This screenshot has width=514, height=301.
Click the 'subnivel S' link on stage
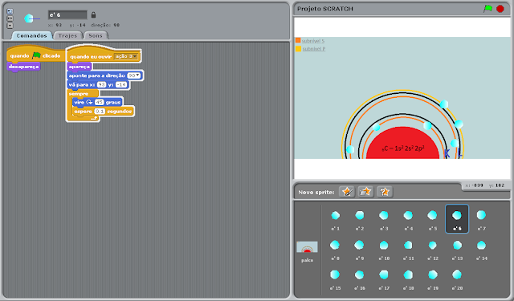[312, 41]
